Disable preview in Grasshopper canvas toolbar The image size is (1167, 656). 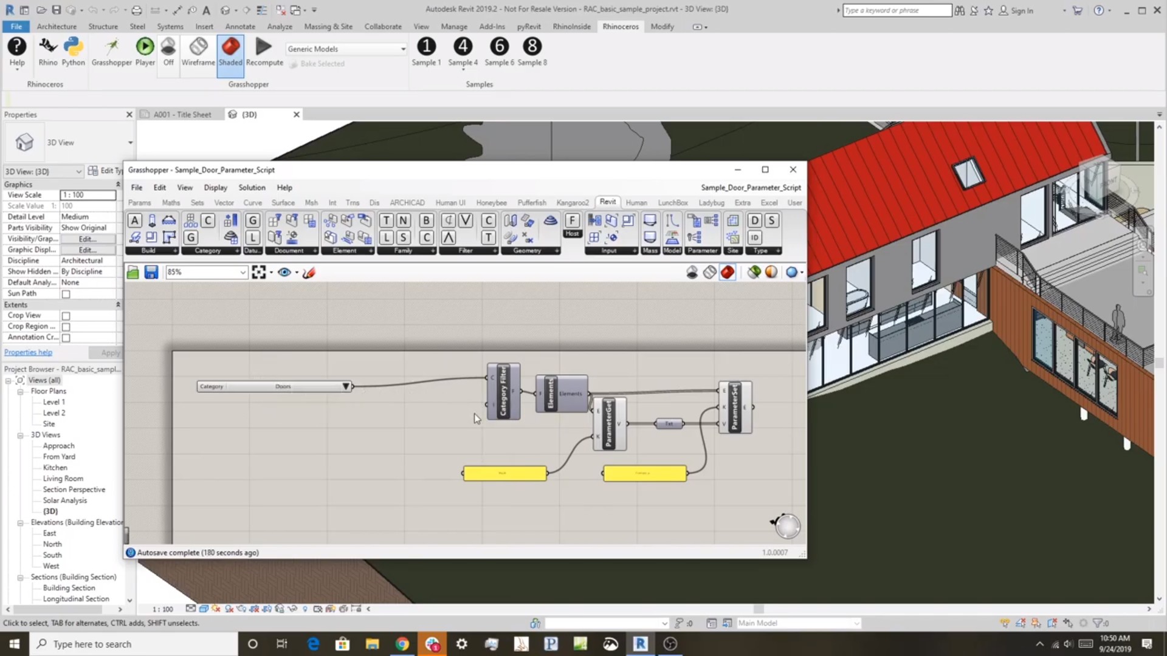point(692,273)
